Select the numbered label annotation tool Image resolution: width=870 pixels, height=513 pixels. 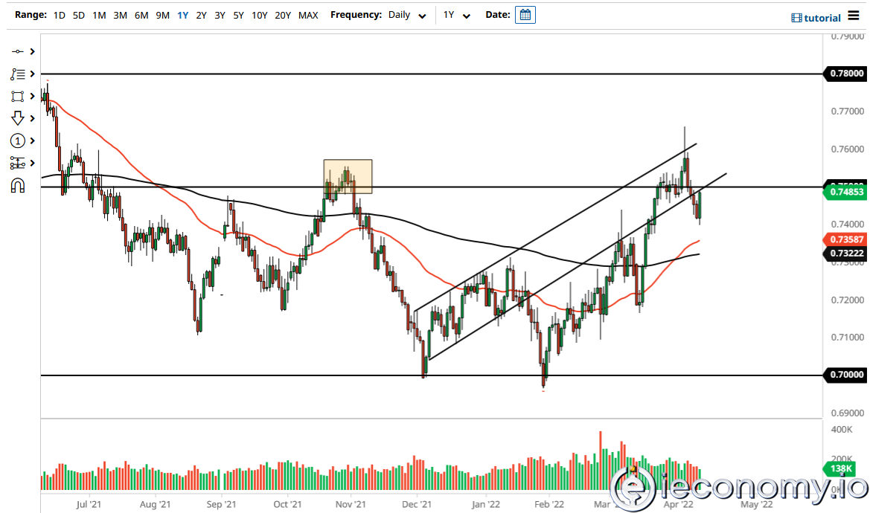[x=17, y=141]
